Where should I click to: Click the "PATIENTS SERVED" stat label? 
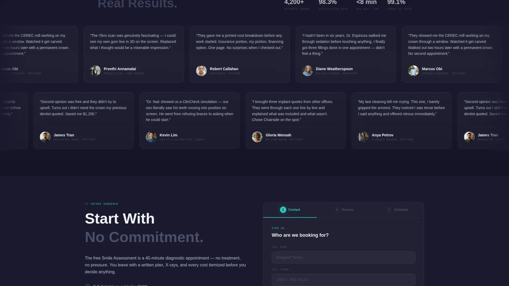point(297,9)
